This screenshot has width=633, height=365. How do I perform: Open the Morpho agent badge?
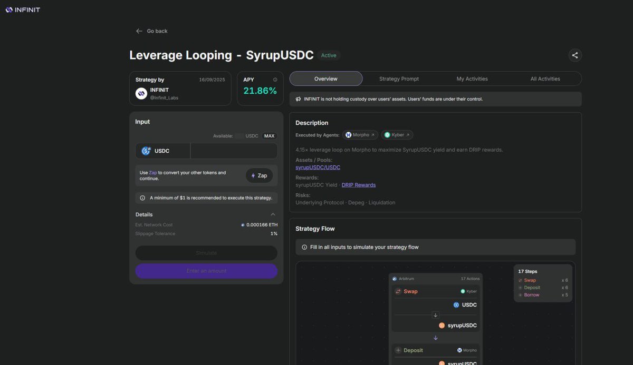[x=360, y=135]
